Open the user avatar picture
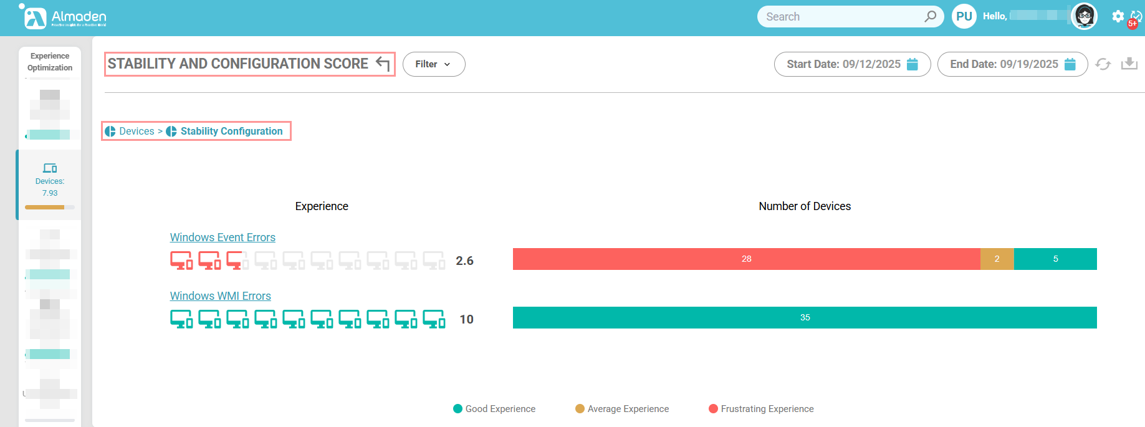 point(1085,16)
